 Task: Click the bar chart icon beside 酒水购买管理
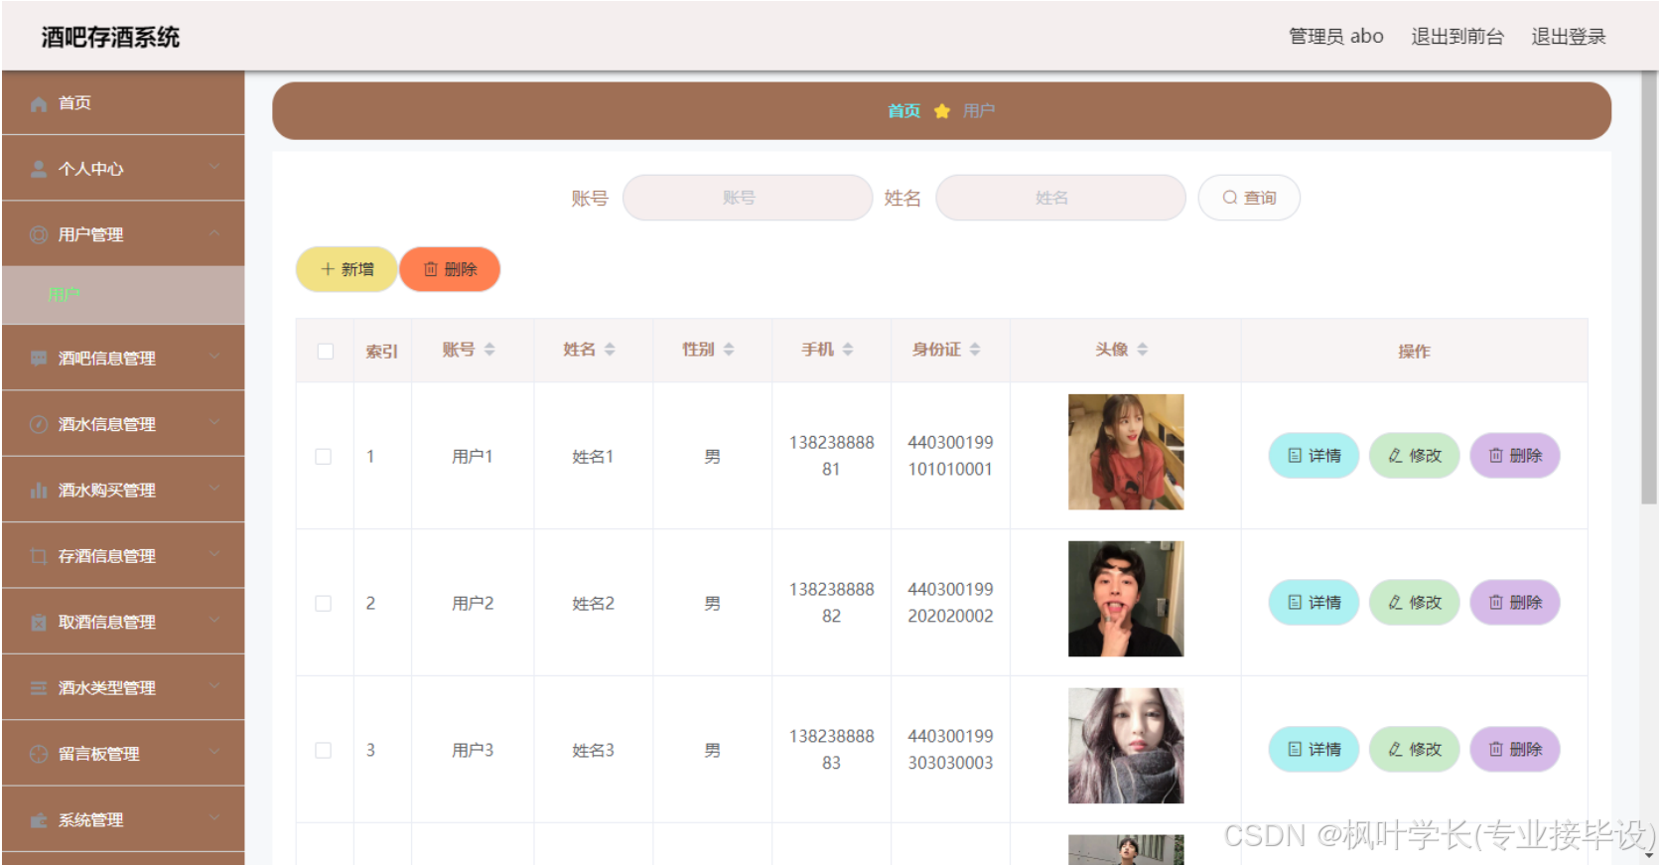[x=39, y=490]
